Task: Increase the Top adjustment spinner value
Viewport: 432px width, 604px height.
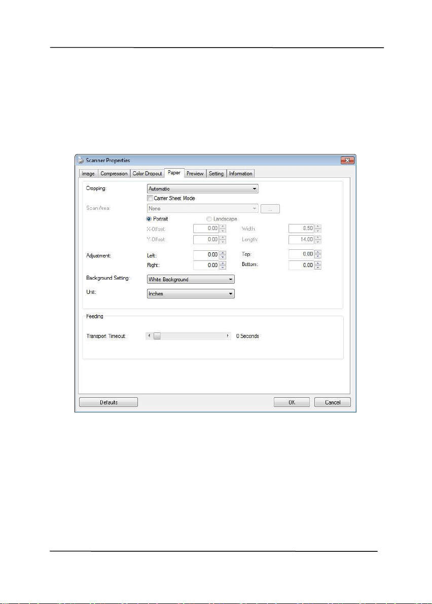Action: [318, 252]
